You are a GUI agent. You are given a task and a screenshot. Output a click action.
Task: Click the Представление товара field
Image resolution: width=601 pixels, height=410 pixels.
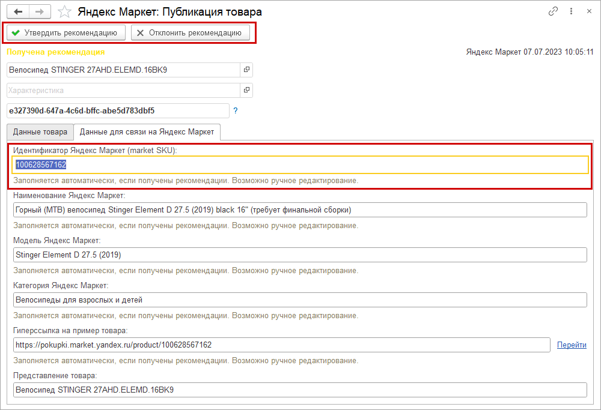tap(300, 390)
